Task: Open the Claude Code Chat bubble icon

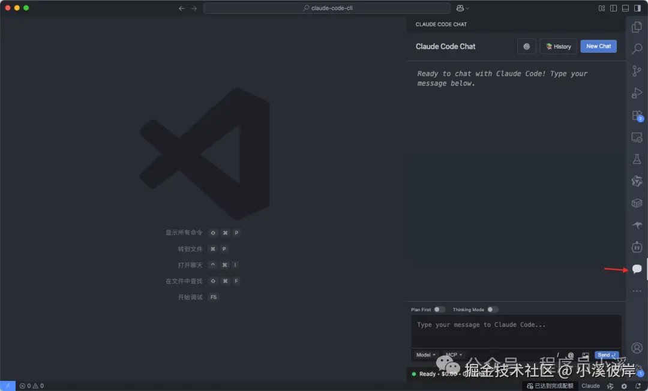Action: click(x=637, y=269)
